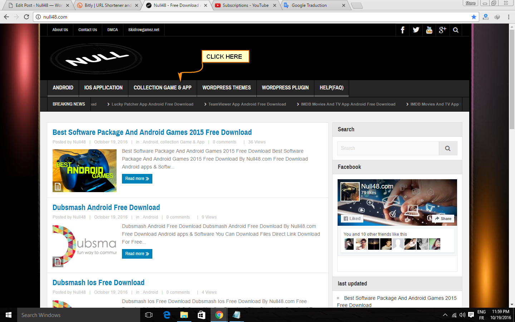Open the Skidrowgamez.net link
The image size is (515, 322).
point(144,30)
